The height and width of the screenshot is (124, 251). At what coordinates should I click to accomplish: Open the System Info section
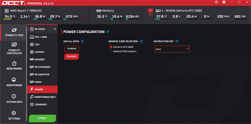[14, 99]
